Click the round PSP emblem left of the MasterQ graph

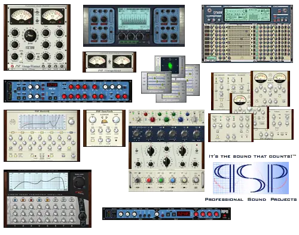coord(13,121)
